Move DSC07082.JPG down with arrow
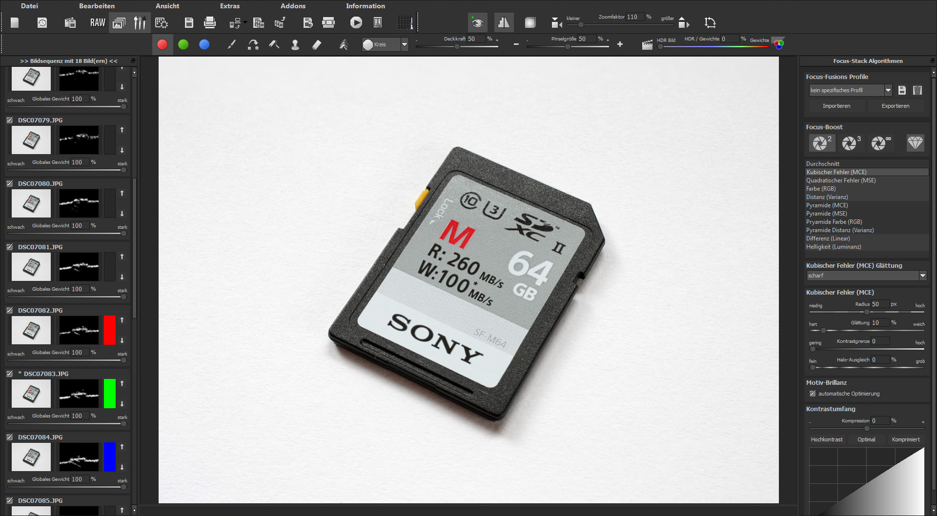This screenshot has width=937, height=516. 122,340
